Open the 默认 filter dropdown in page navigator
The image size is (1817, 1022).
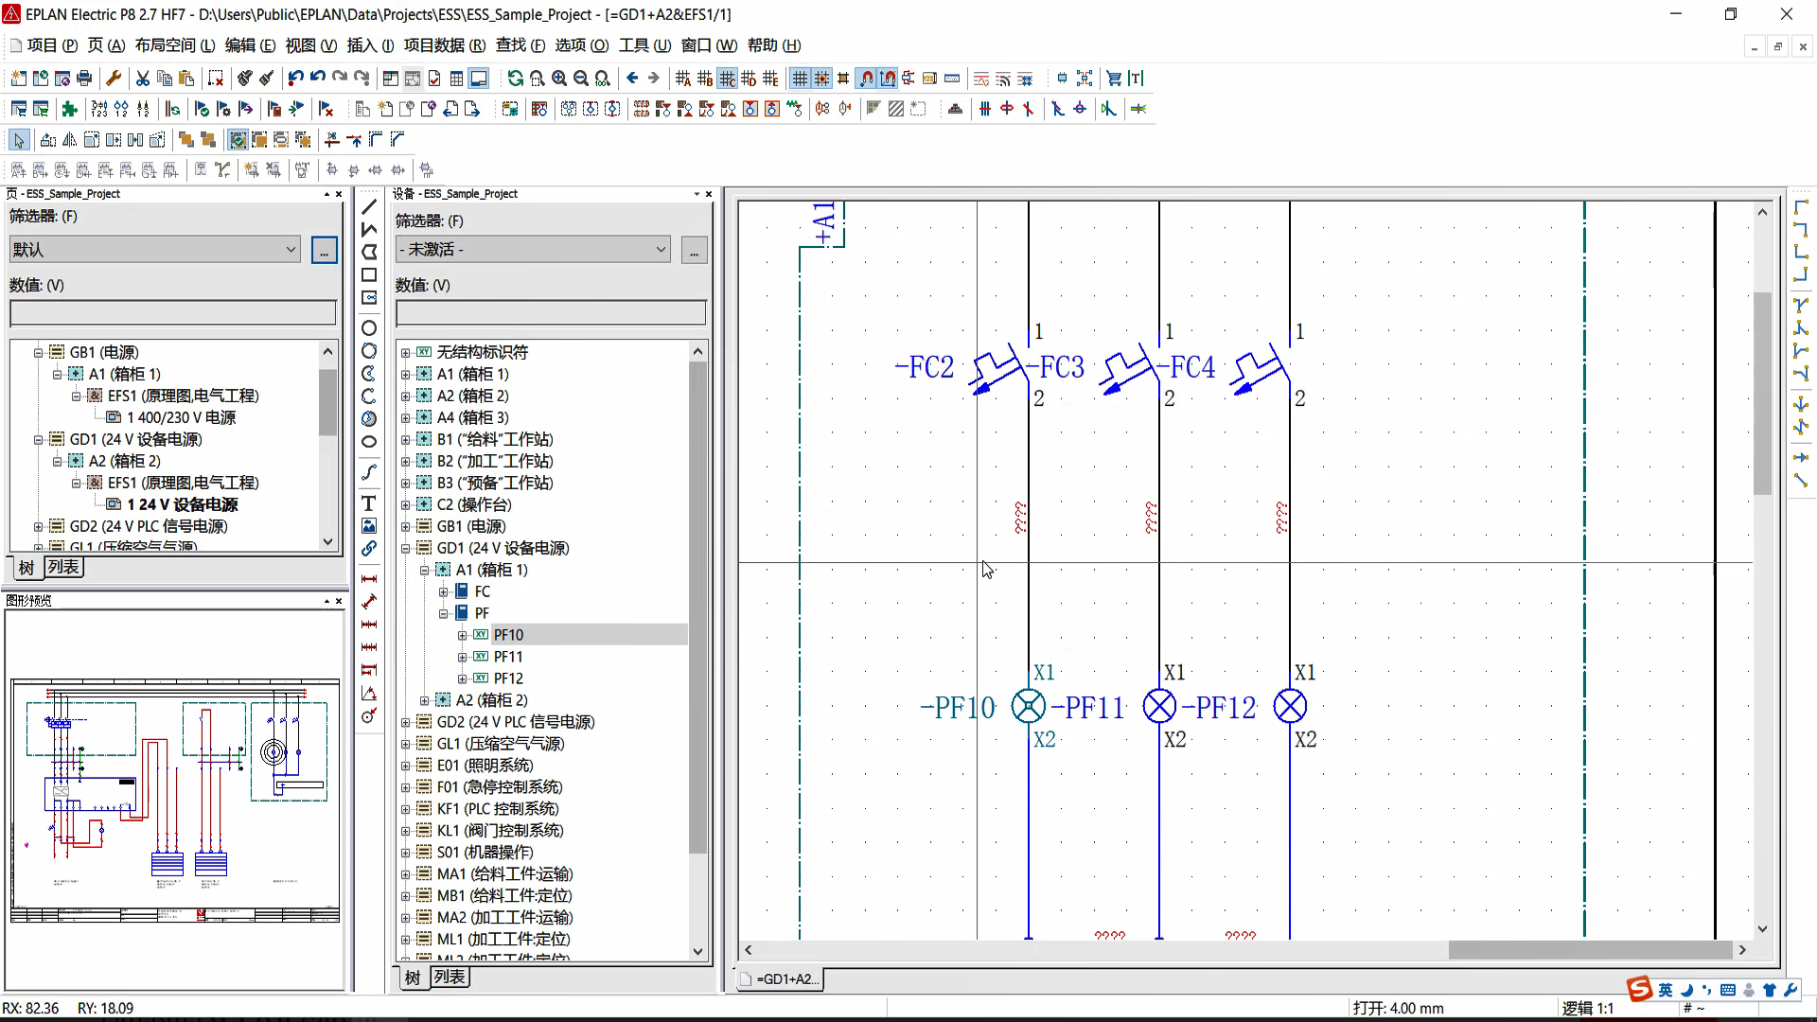click(291, 250)
